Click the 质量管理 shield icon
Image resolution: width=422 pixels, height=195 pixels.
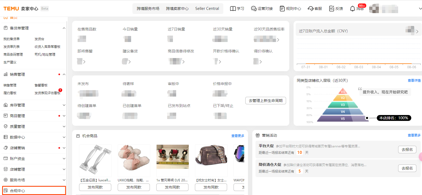click(x=6, y=127)
